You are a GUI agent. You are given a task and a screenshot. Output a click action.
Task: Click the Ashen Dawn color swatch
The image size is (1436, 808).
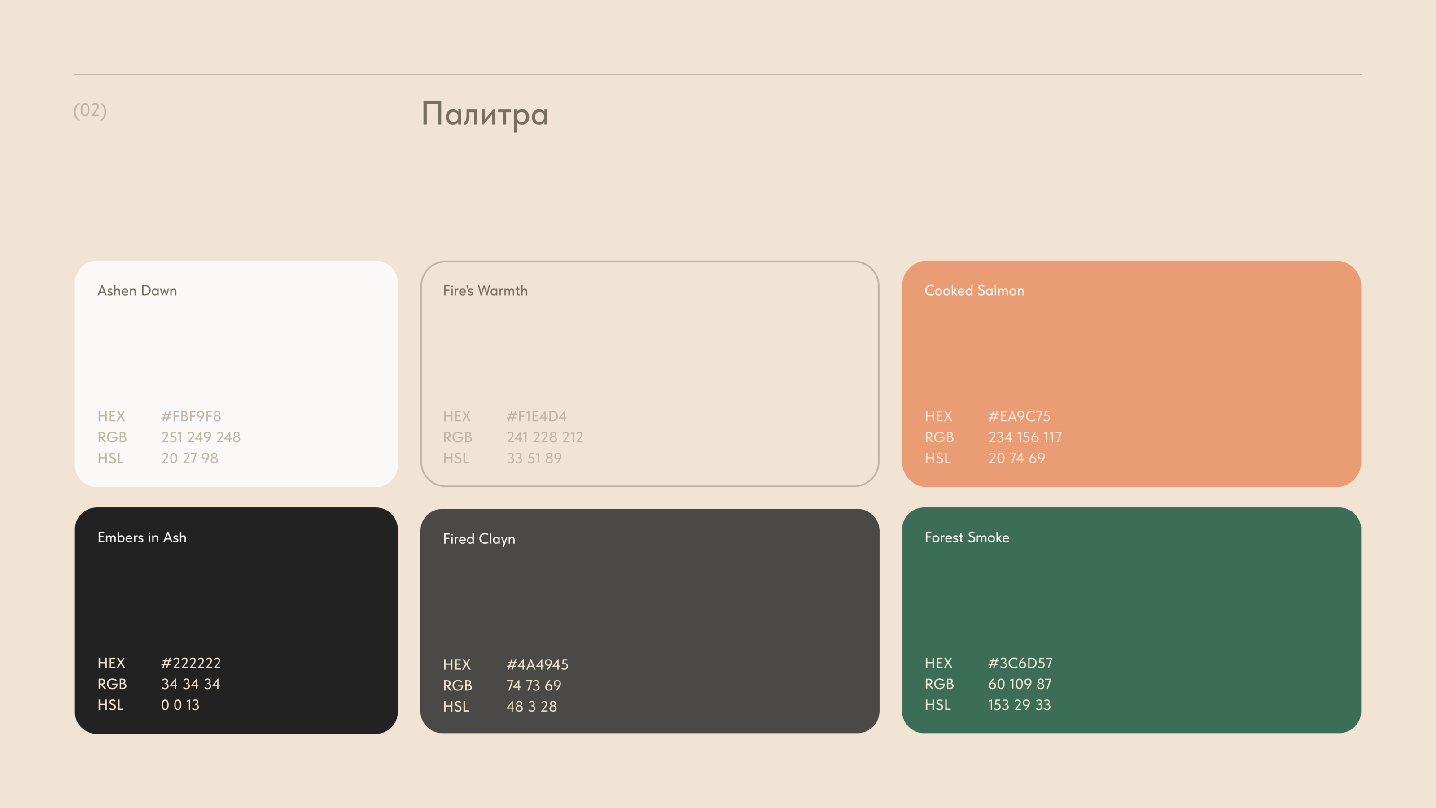tap(236, 357)
